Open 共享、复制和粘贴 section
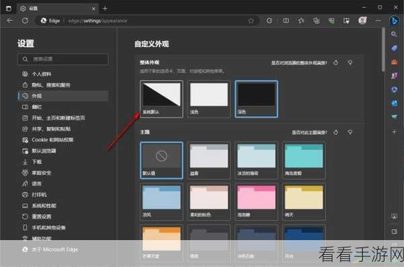 point(63,128)
